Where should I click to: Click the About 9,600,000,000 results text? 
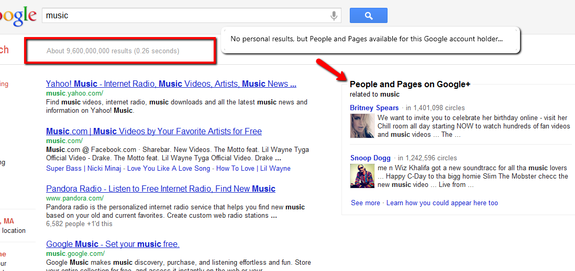113,51
